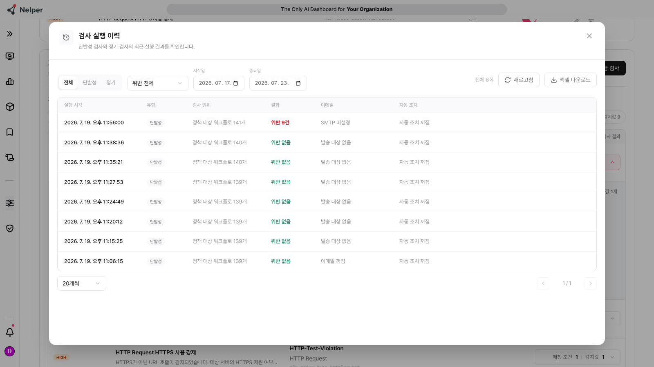Click the 엑셀 다운로드 button

(x=571, y=80)
